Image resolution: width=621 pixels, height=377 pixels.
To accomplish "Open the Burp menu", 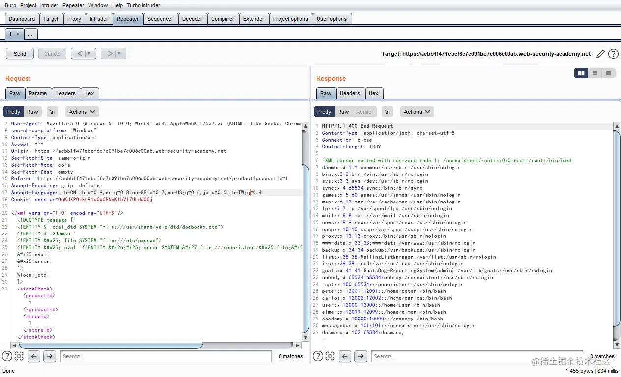I will [x=10, y=5].
